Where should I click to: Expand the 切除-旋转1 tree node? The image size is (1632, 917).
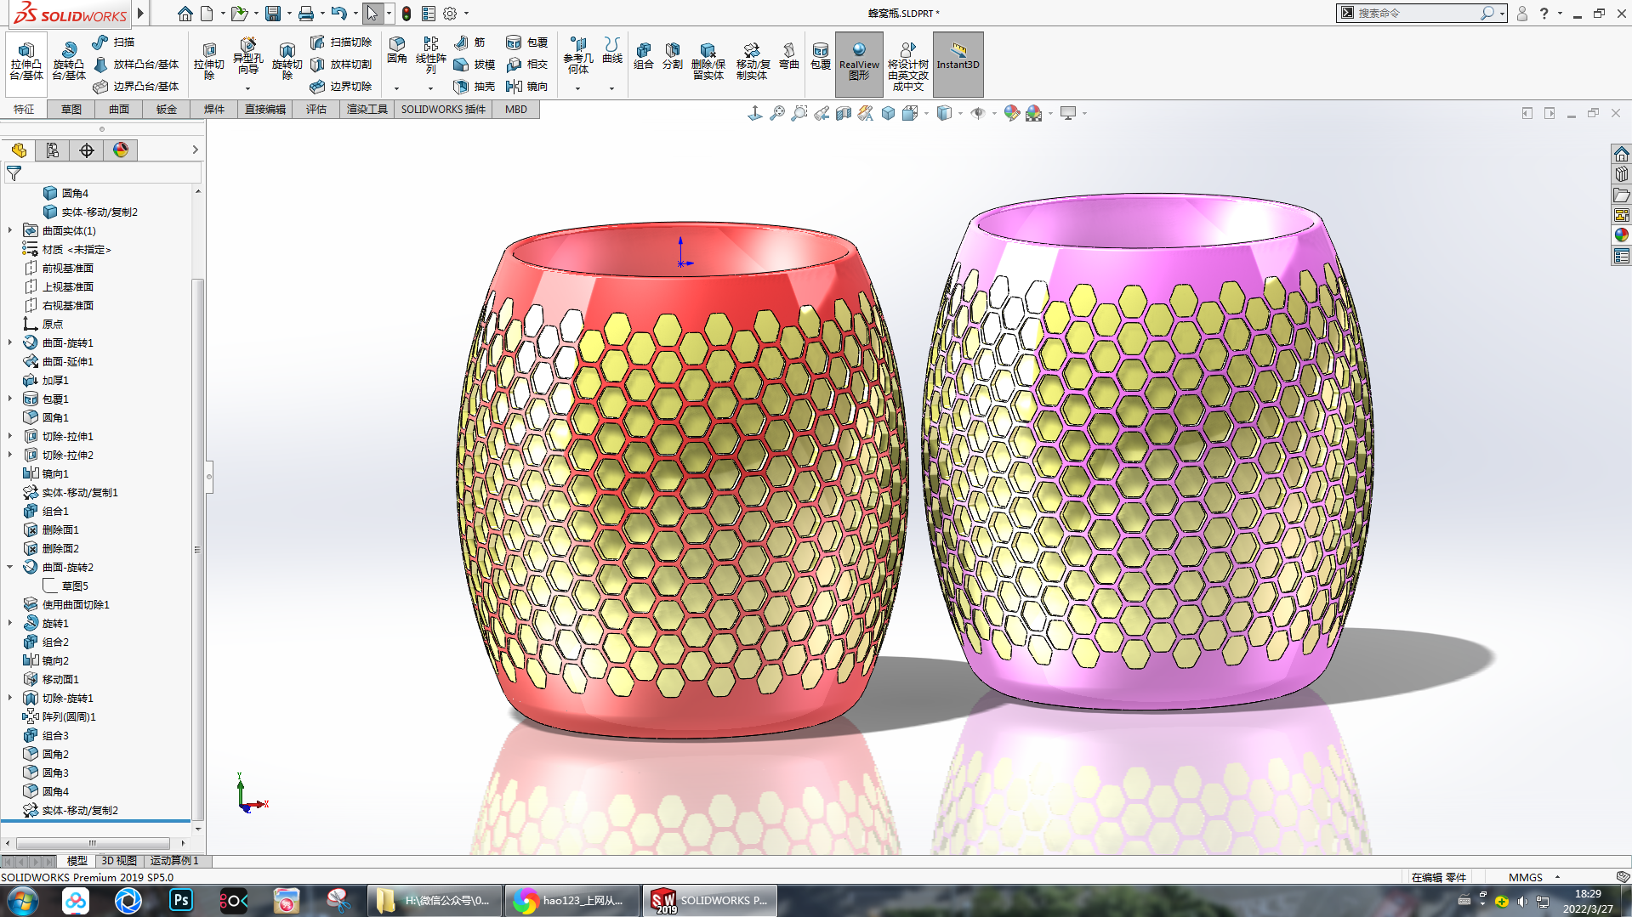coord(10,698)
